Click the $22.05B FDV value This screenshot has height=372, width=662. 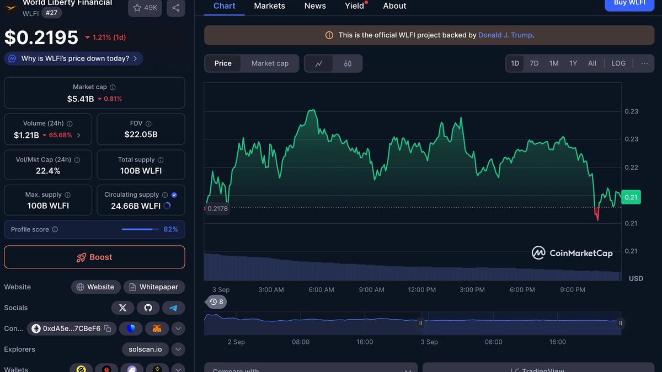pos(141,135)
